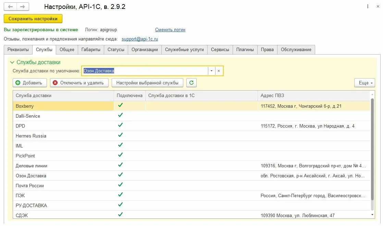Toggle the Почта России connected checkmark
Viewport: 383px width, 226px height.
pos(121,185)
